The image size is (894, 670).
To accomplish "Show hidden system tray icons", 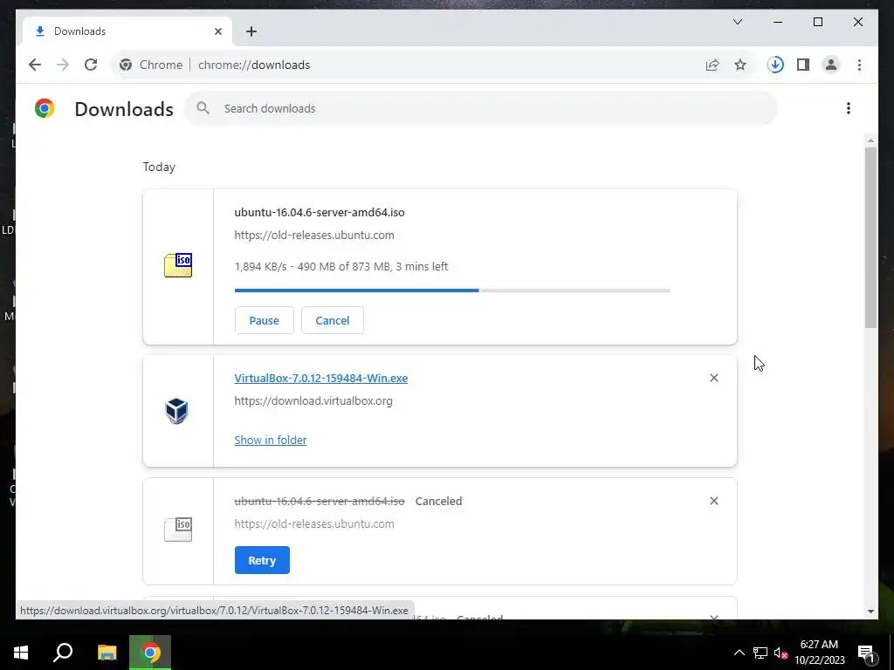I will tap(739, 653).
